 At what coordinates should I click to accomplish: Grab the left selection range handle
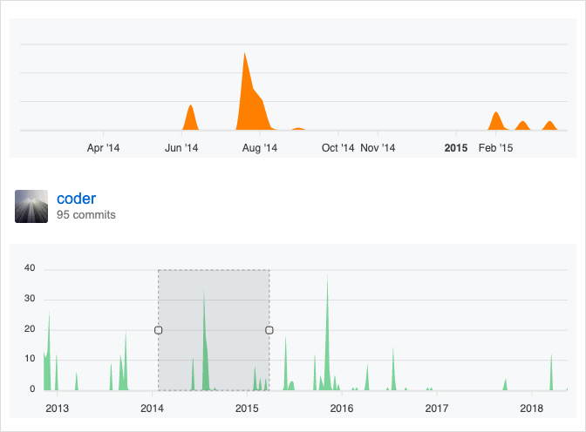(x=158, y=330)
